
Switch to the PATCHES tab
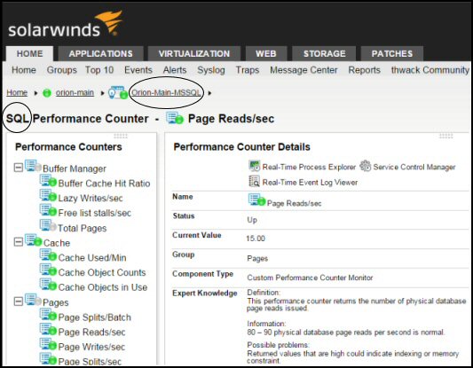(x=392, y=53)
